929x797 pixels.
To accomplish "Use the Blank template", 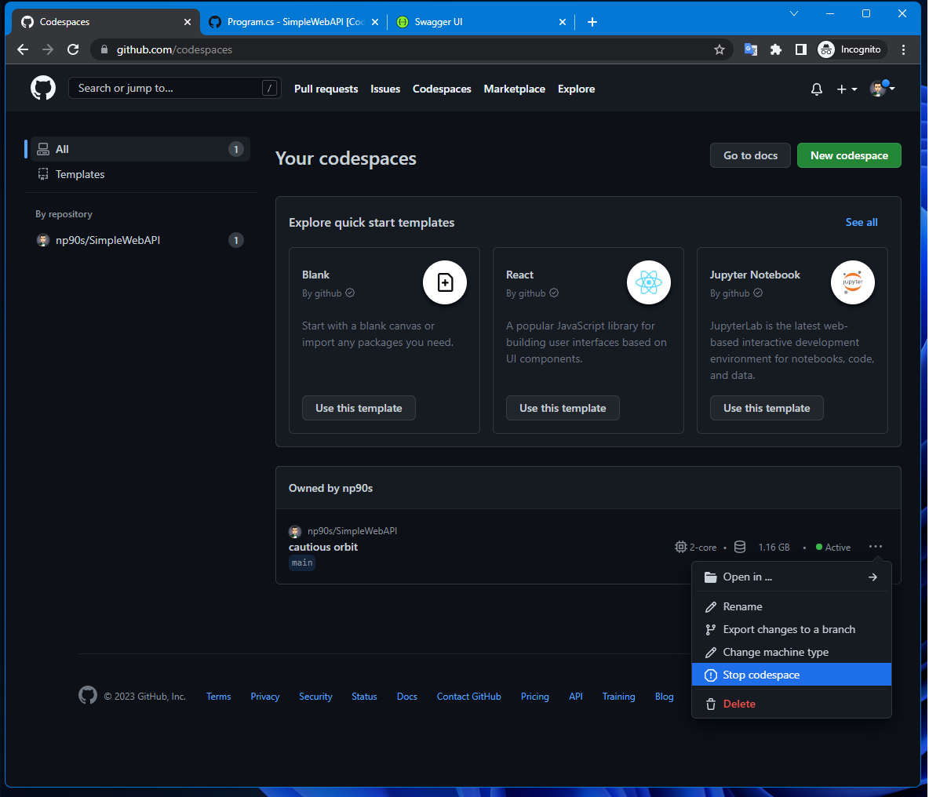I will coord(359,408).
